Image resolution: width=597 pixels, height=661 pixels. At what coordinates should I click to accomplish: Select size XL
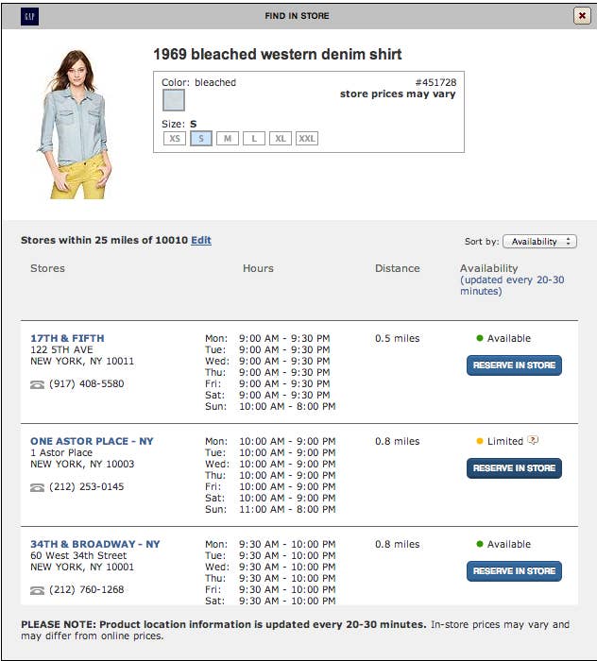280,139
